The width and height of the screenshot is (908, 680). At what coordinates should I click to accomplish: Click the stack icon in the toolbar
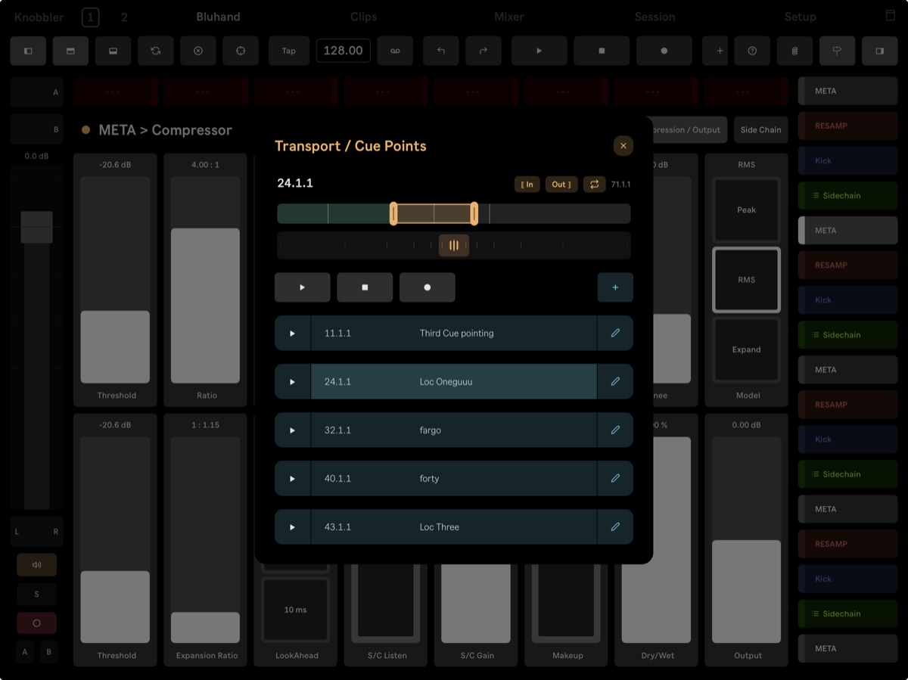click(x=794, y=51)
